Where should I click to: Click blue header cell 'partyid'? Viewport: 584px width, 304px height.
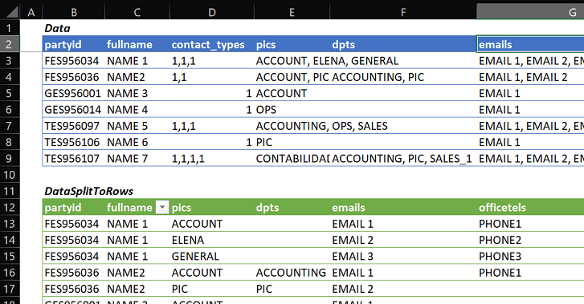point(74,45)
